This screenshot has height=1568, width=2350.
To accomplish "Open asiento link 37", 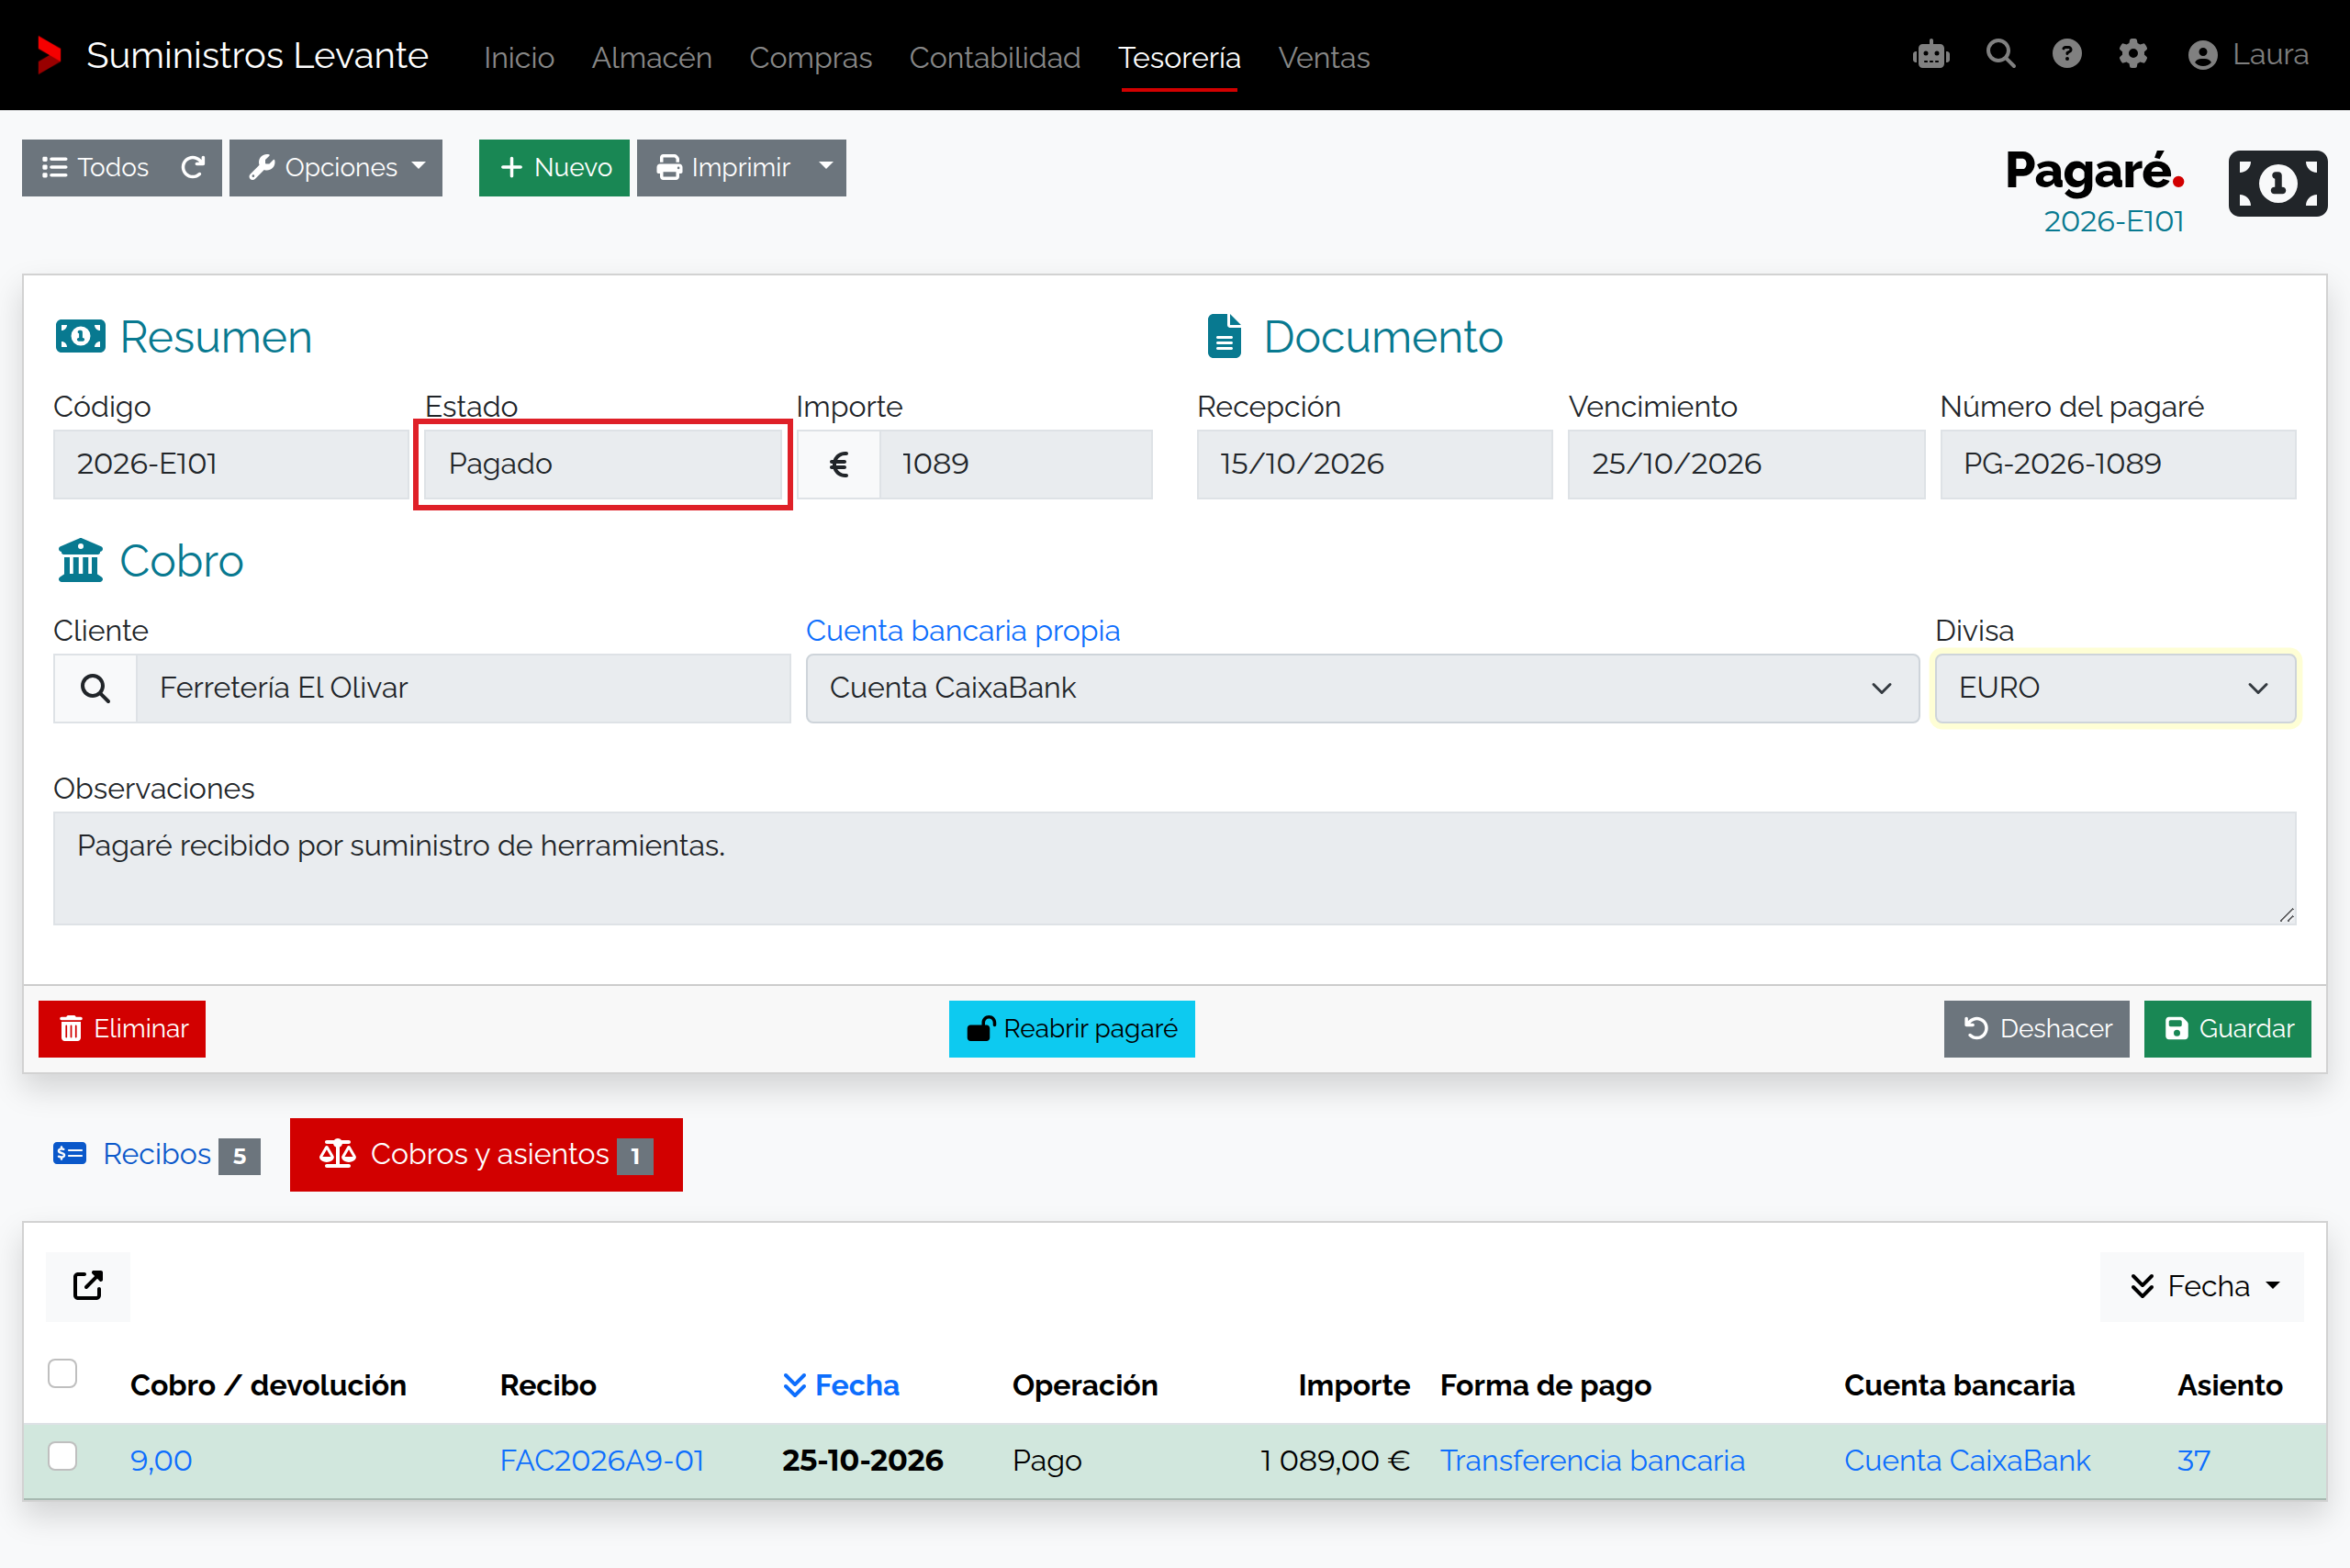I will (x=2193, y=1460).
